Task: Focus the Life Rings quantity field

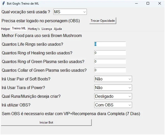Action: (x=110, y=44)
